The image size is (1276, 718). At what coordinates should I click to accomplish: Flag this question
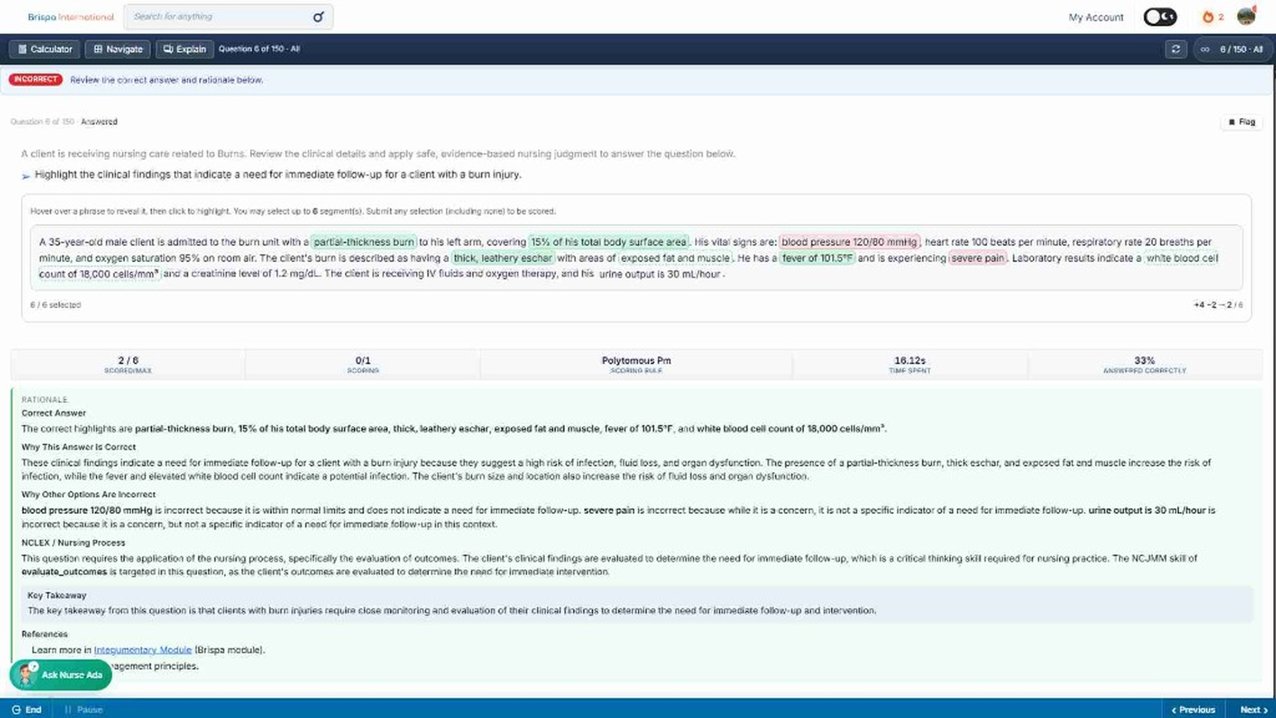(1242, 122)
